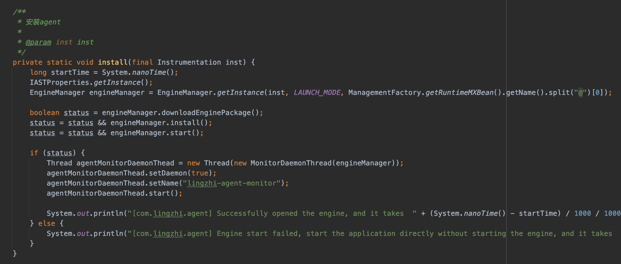
Task: Click the 安装agent comment text
Action: pyautogui.click(x=43, y=22)
